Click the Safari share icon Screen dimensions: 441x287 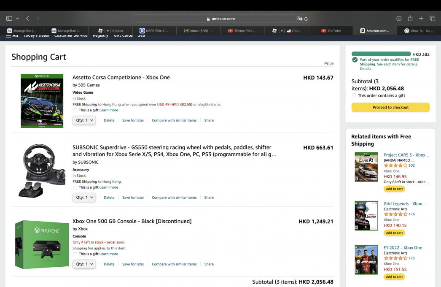pos(410,19)
